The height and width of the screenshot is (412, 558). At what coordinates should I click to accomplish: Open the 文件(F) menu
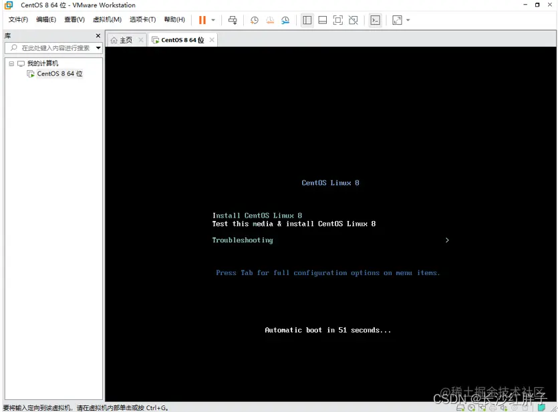pos(18,19)
